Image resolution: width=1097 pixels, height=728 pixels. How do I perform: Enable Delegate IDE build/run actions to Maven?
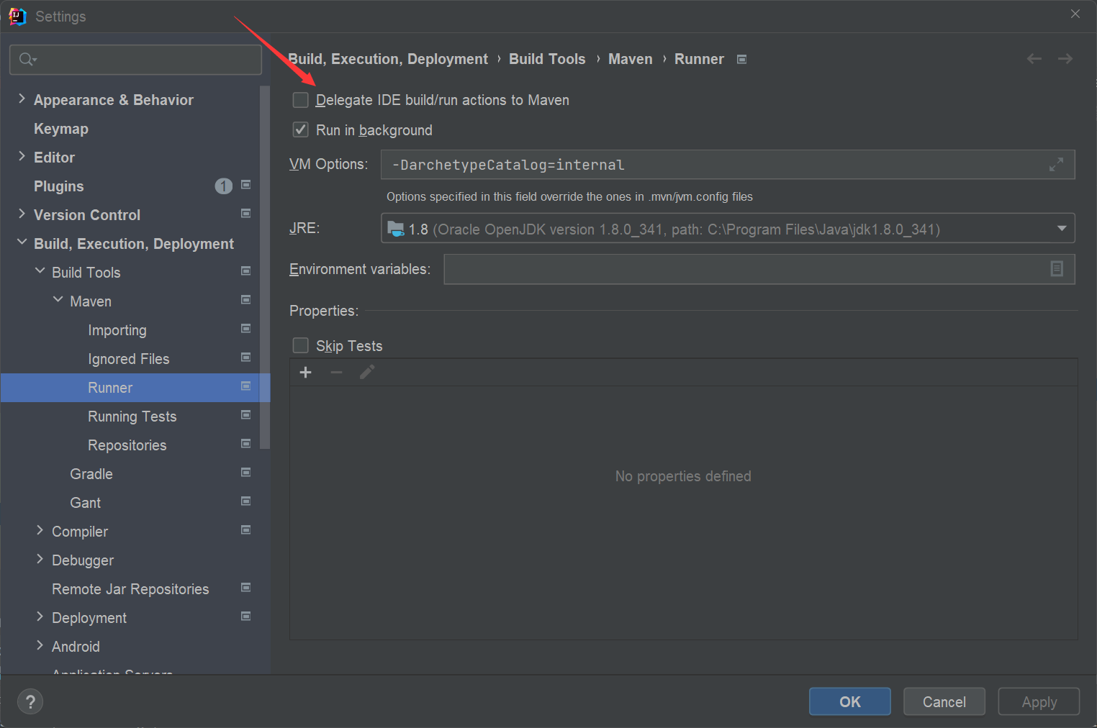301,100
